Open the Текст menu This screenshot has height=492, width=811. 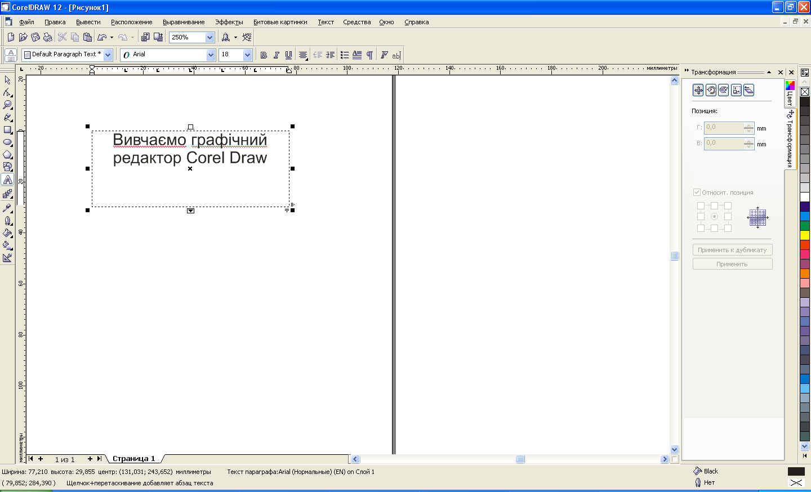[x=326, y=22]
